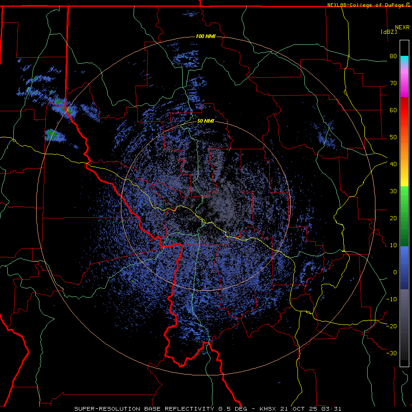This screenshot has width=412, height=412.
Task: Click the 30 value on dBZ scale
Action: pos(393,191)
